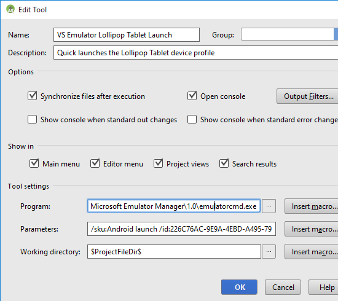Click the Cancel button
The image size is (338, 301).
pyautogui.click(x=283, y=287)
